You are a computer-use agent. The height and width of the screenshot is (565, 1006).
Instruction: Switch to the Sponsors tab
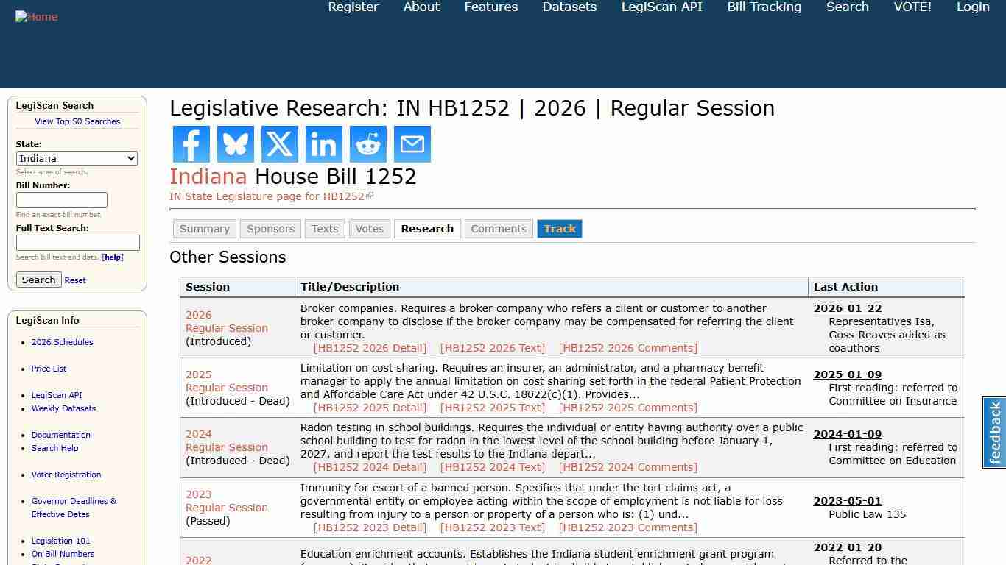(x=270, y=229)
